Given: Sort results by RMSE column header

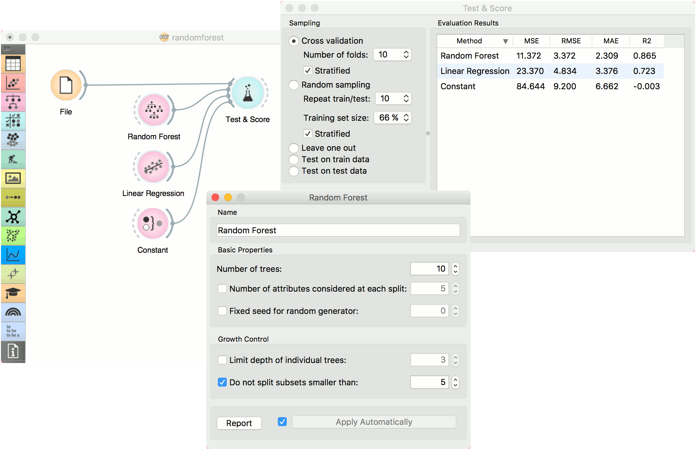Looking at the screenshot, I should 571,41.
